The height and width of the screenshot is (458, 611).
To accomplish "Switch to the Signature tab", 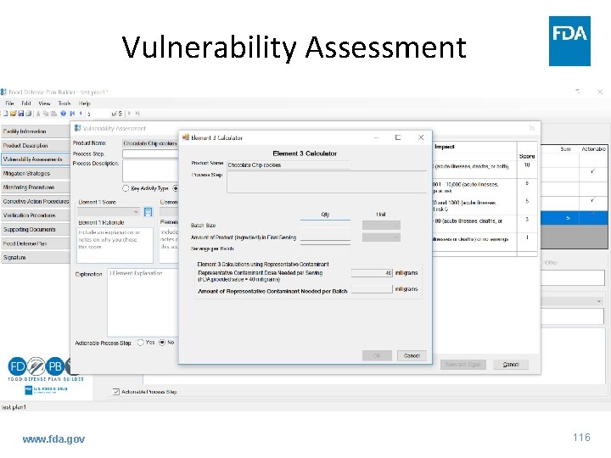I will (x=36, y=258).
